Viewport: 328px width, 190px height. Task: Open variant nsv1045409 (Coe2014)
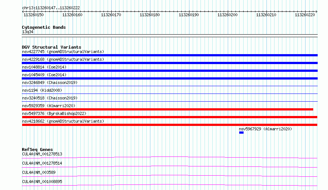[x=44, y=75]
